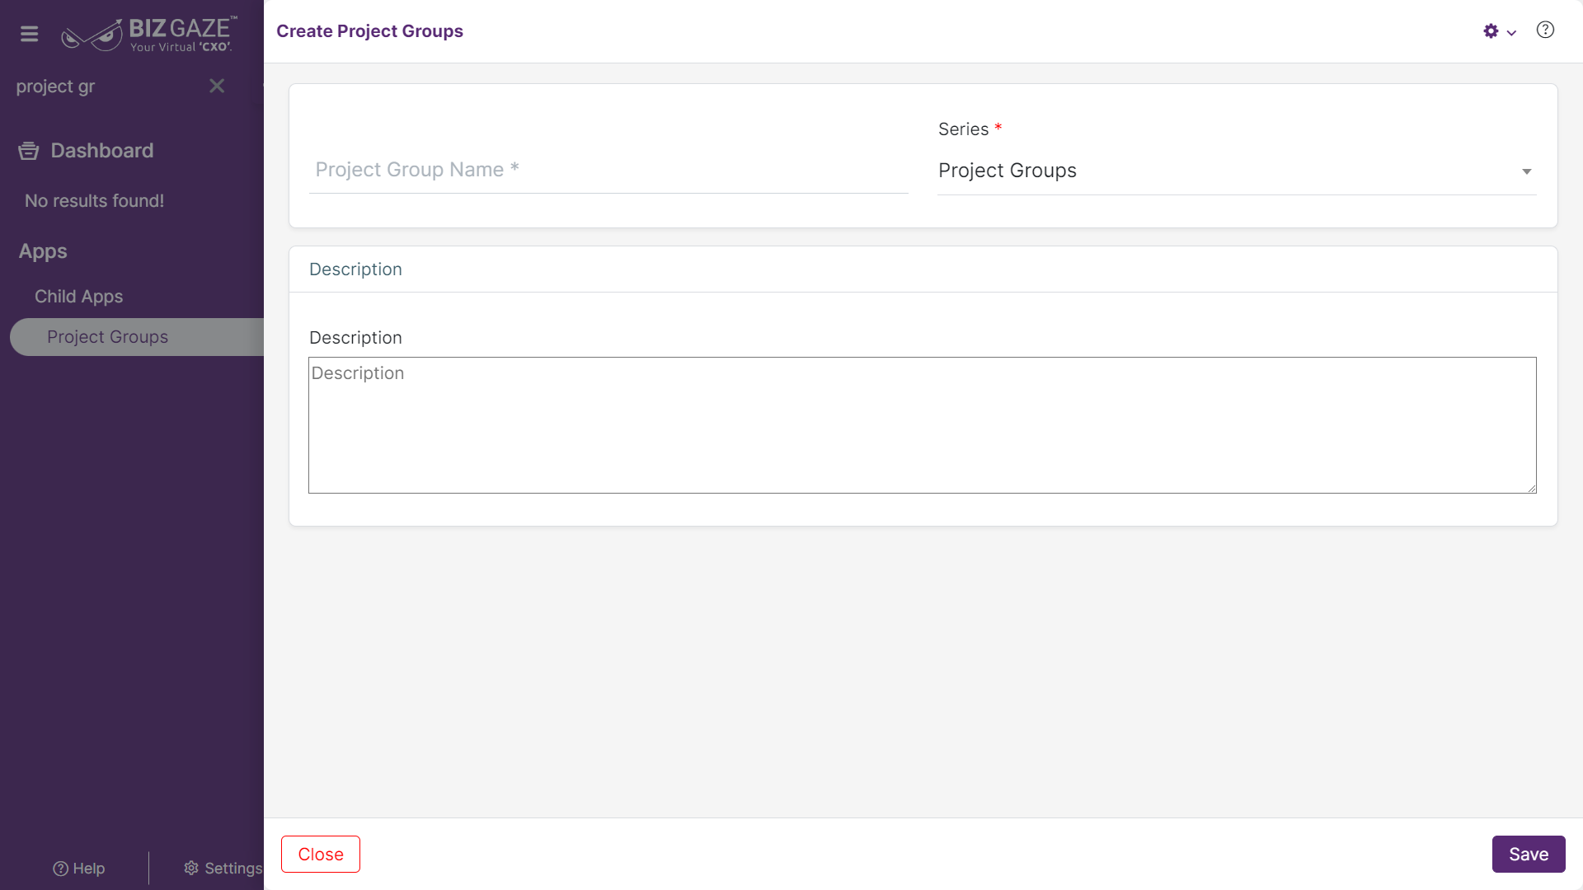
Task: Open the hamburger menu icon
Action: pos(30,34)
